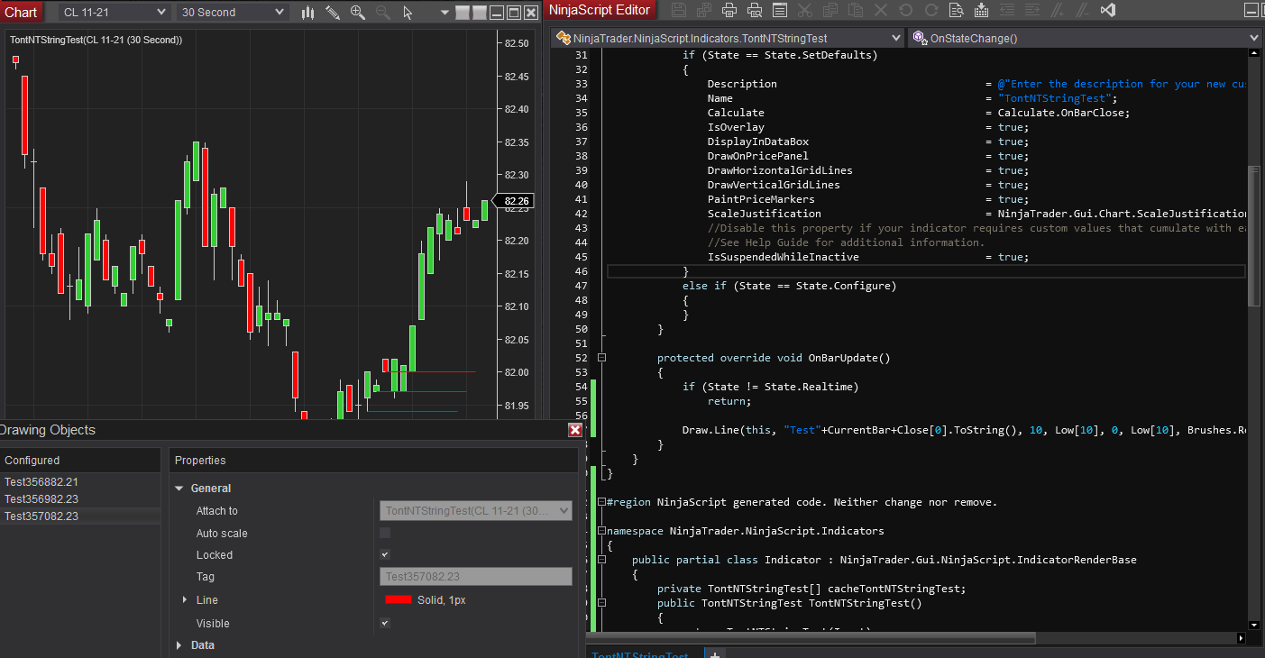Activate the Zoom In magnifier on chart
Viewport: 1265px width, 658px height.
pyautogui.click(x=358, y=13)
